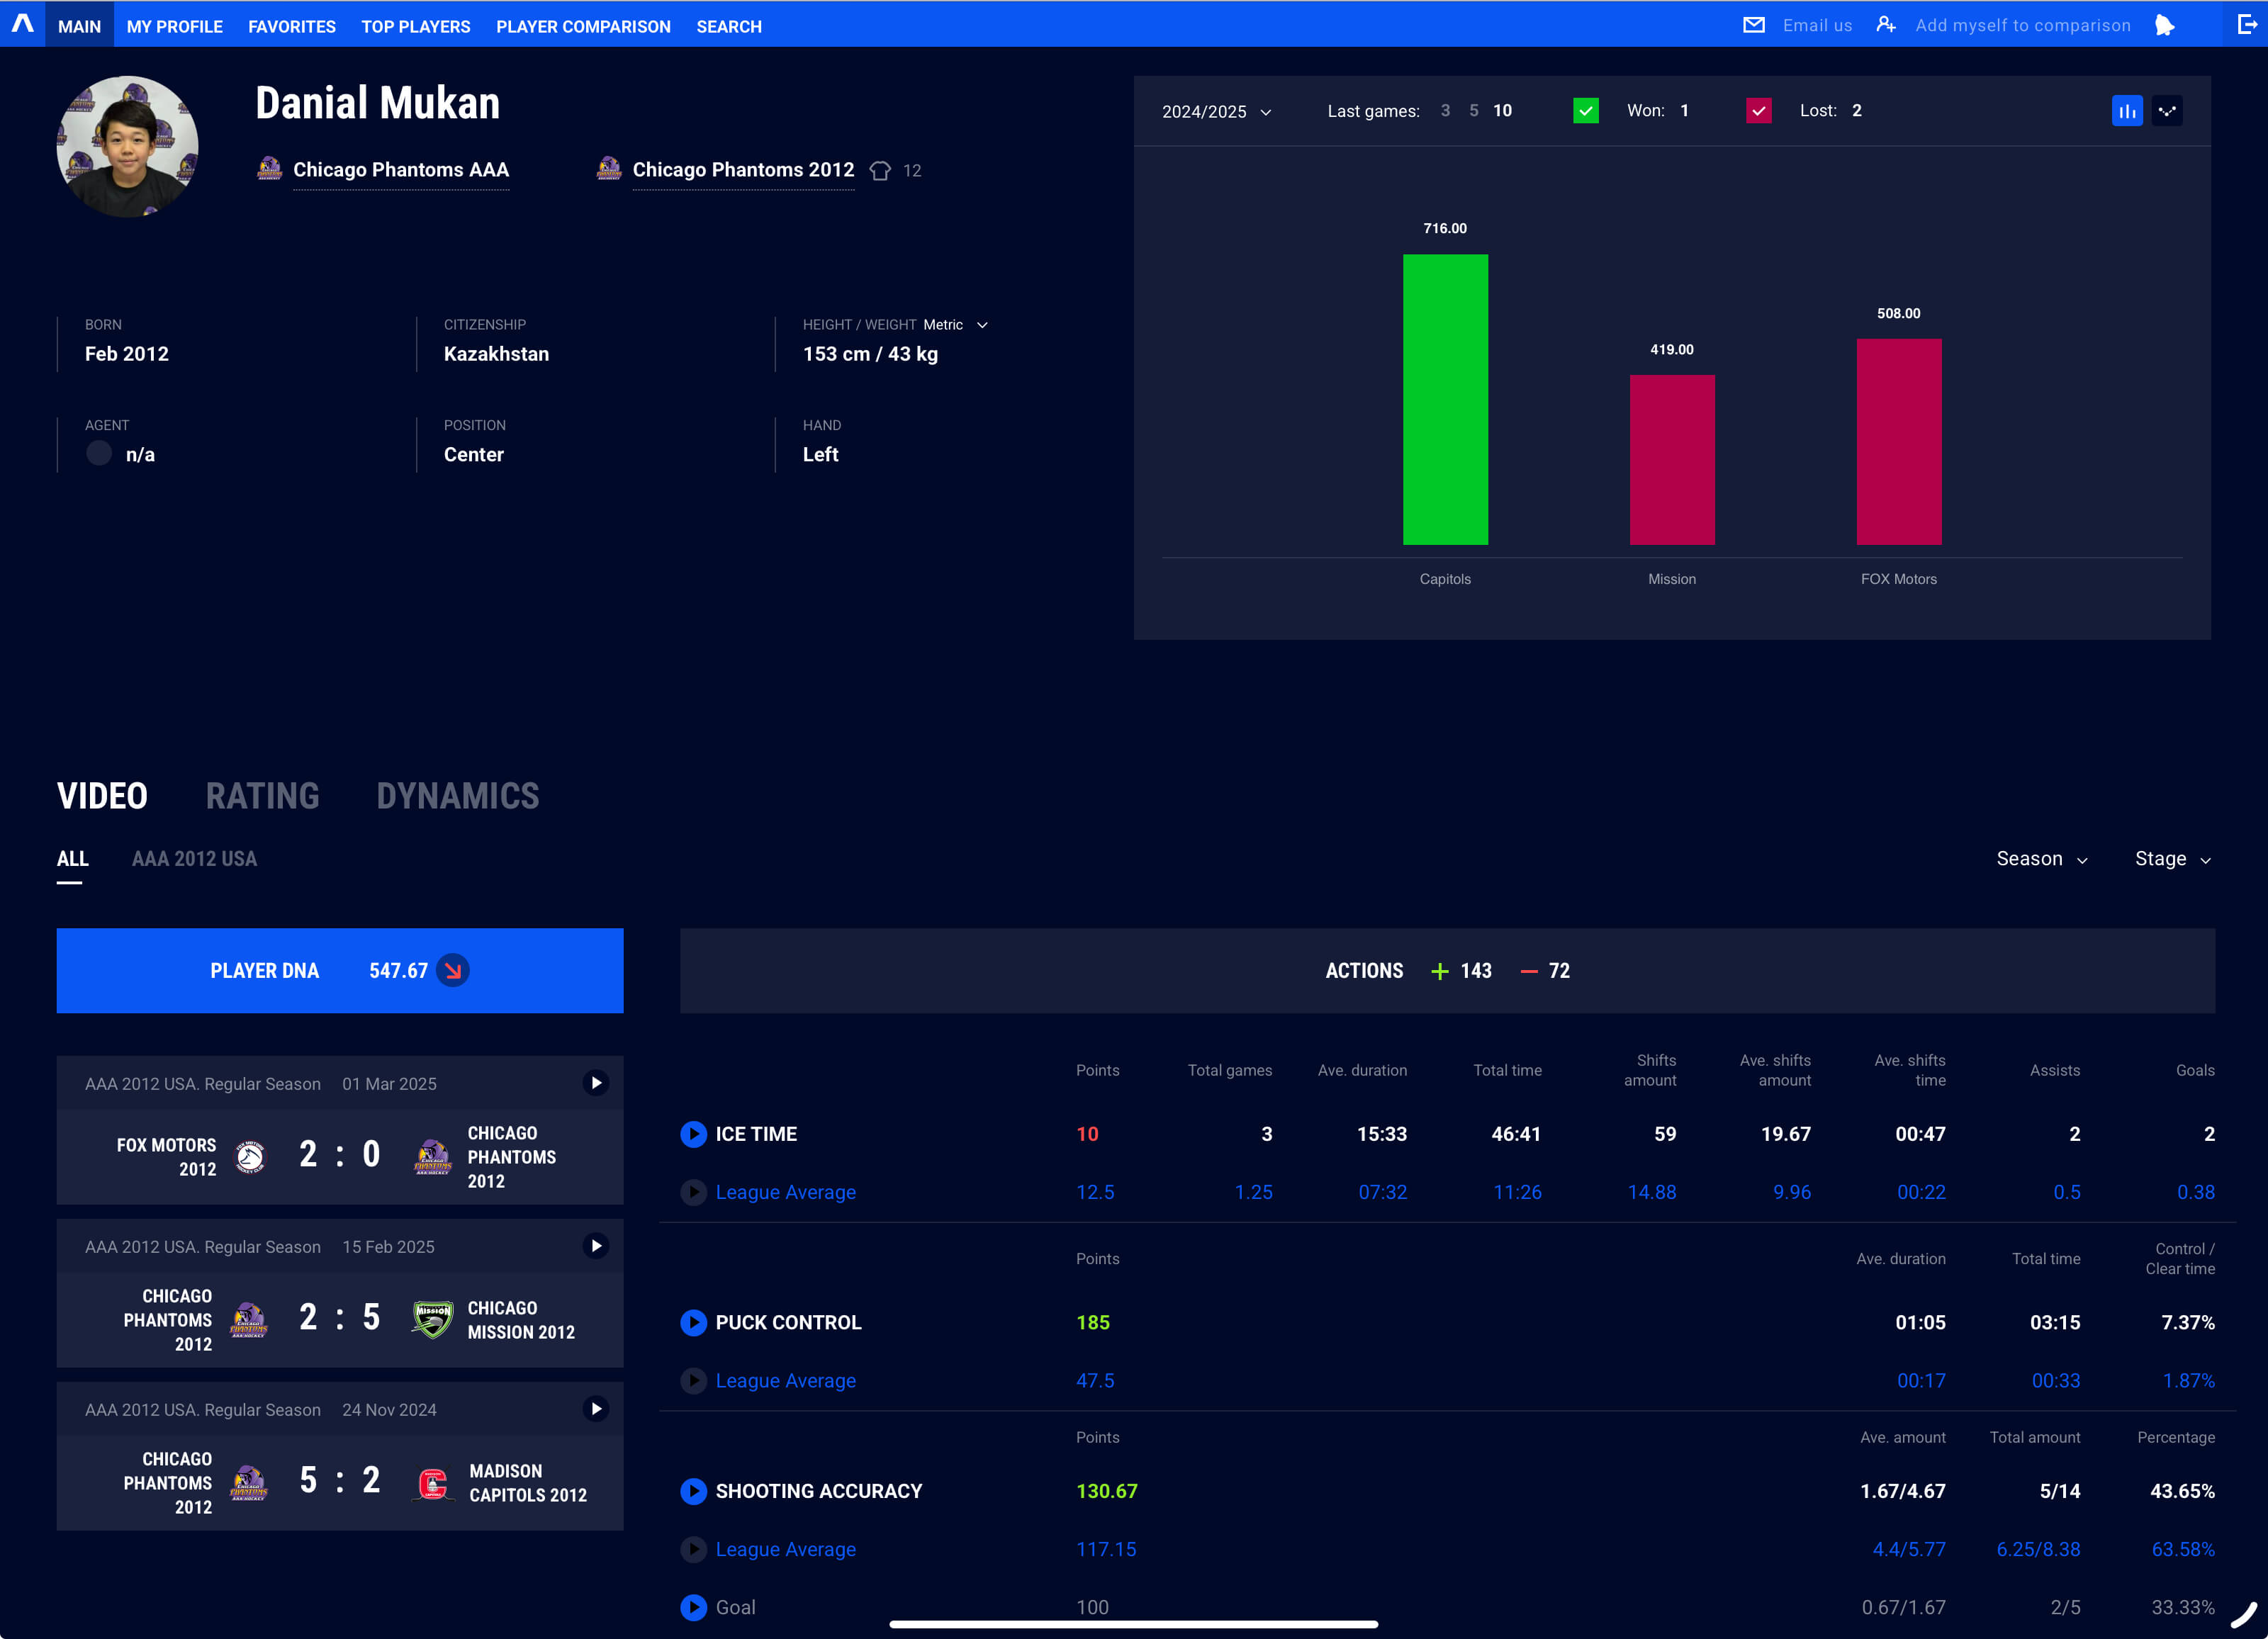Open the 2024/2025 season dropdown
2268x1639 pixels.
1216,112
